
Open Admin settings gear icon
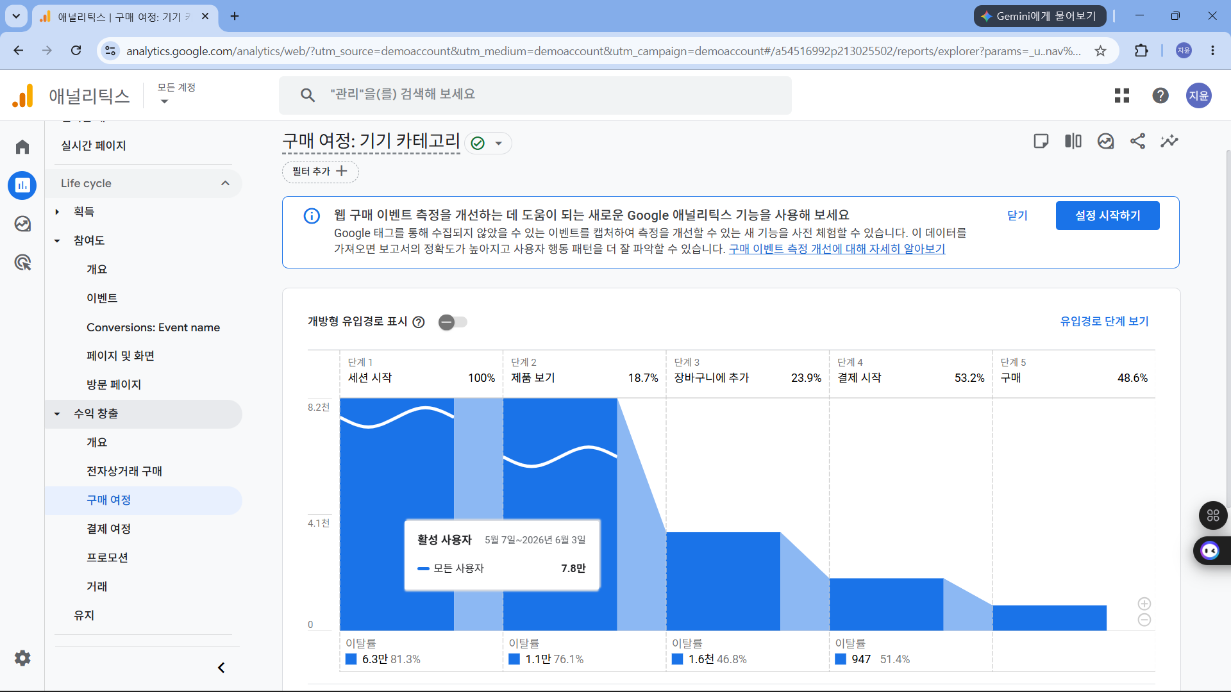click(22, 658)
